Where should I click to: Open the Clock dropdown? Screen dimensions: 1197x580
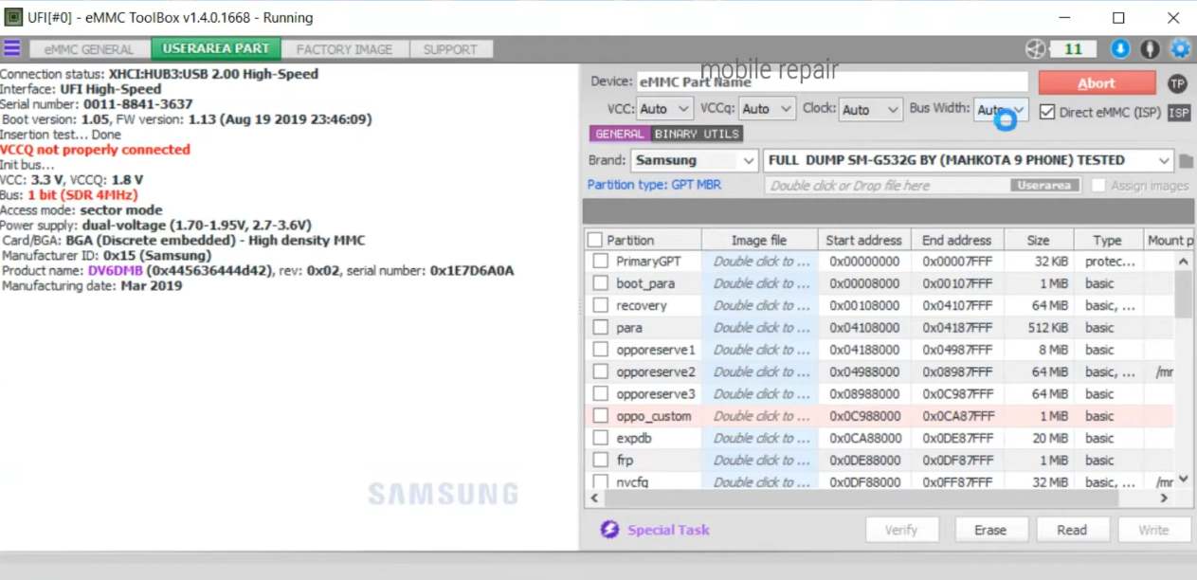point(870,109)
